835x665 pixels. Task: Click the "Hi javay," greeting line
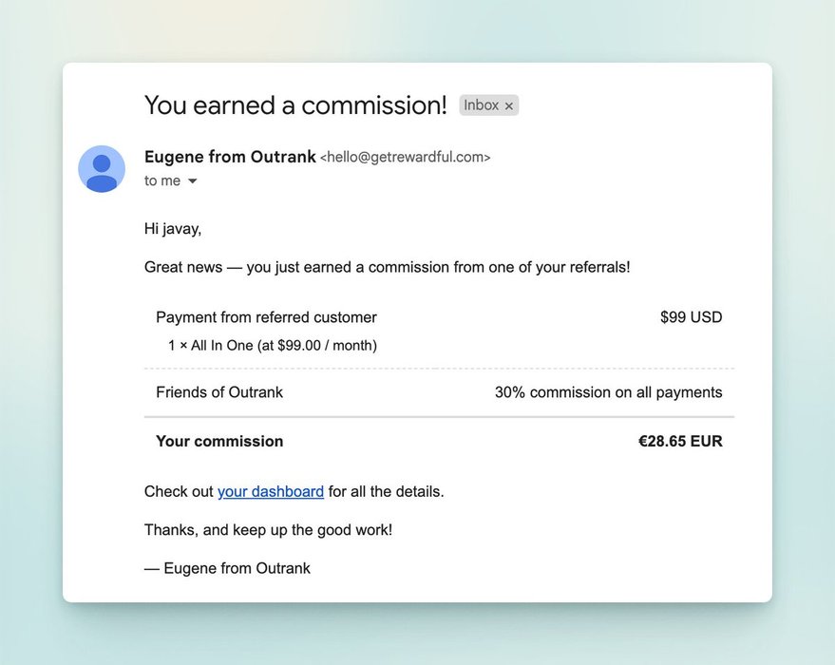point(173,228)
